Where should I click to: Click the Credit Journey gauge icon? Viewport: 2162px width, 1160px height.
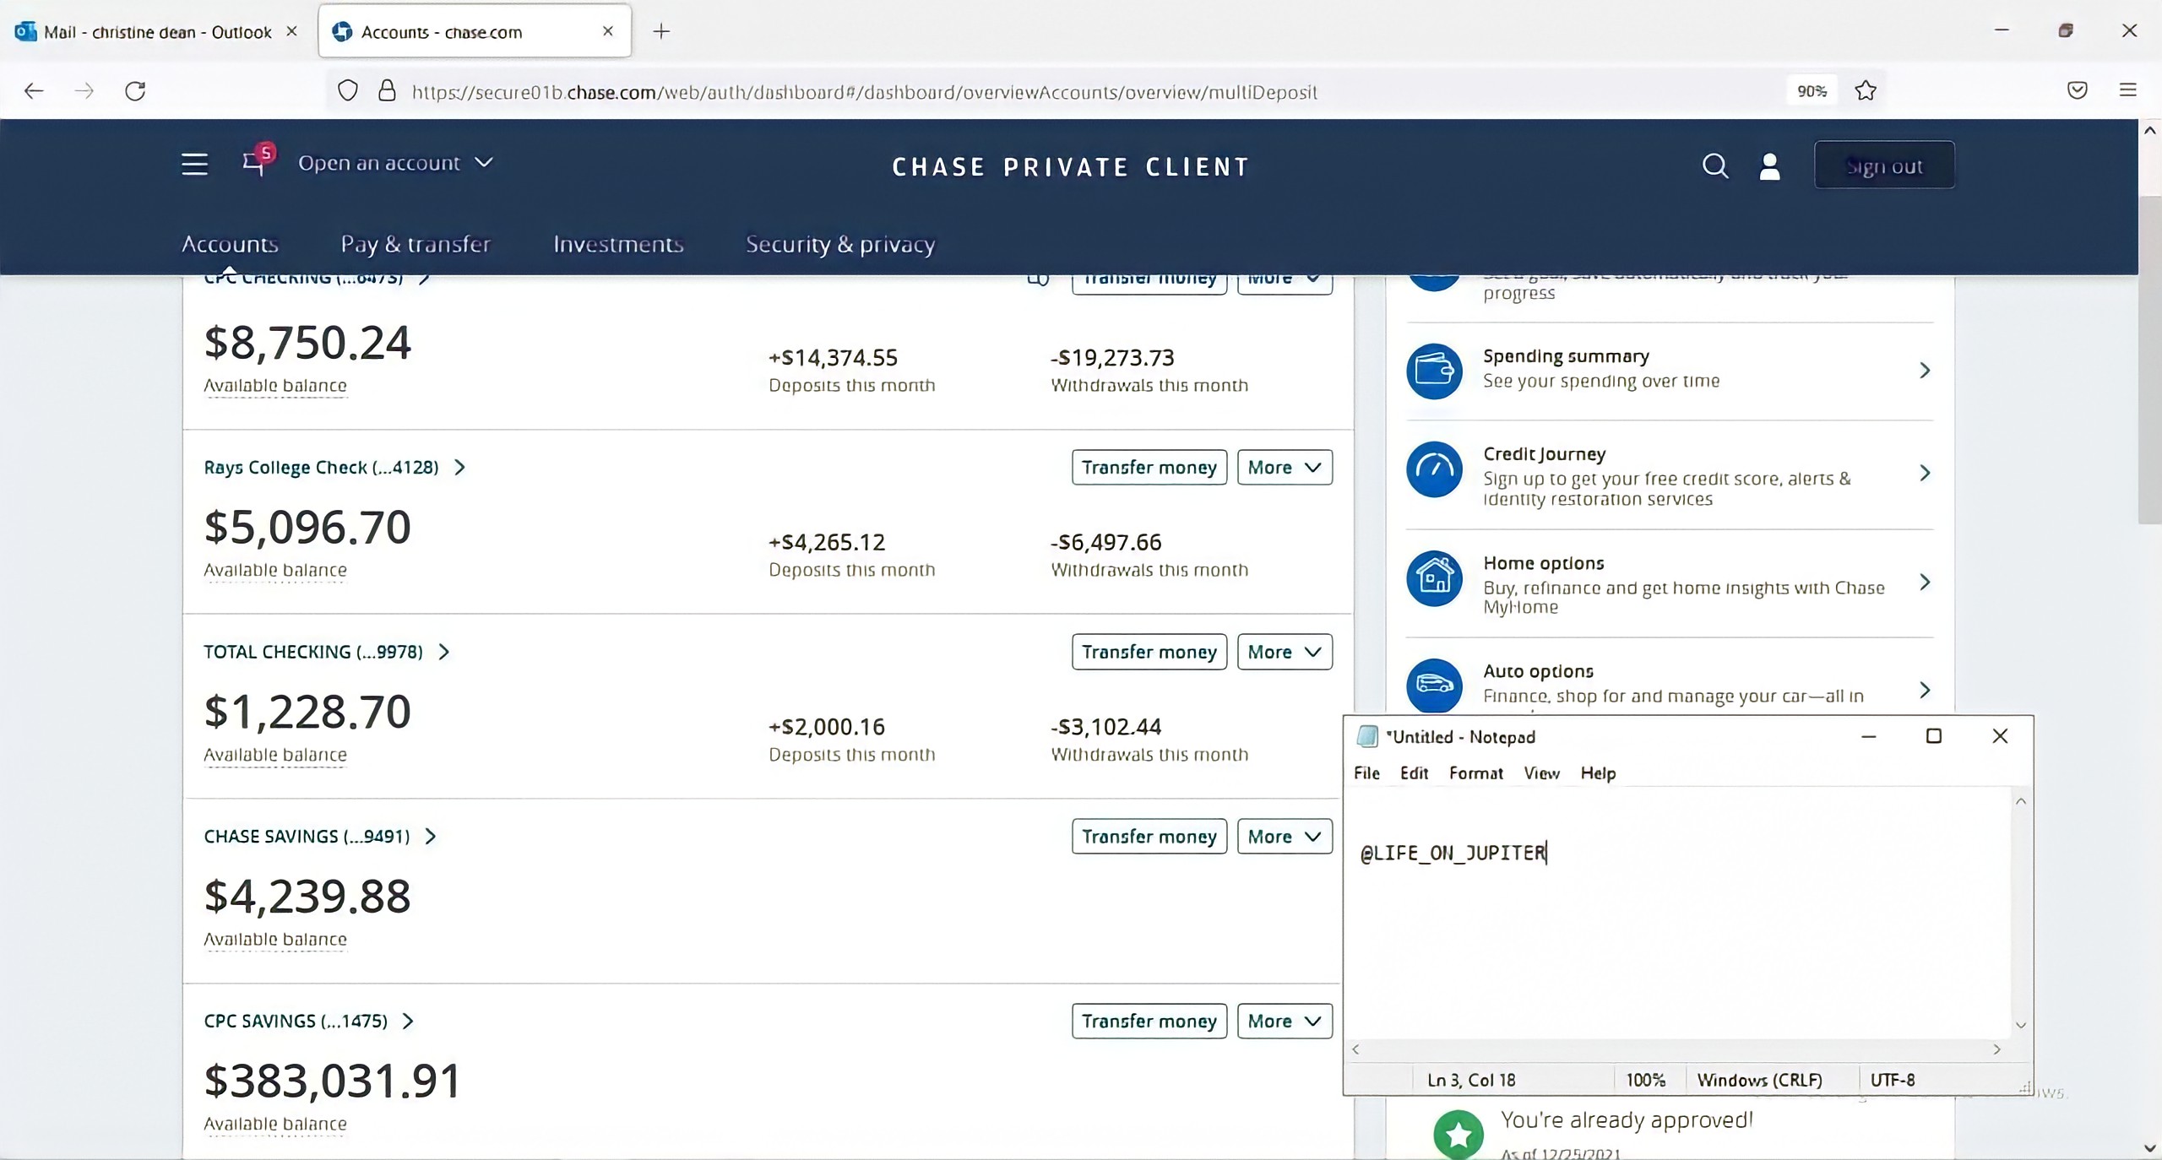[1434, 469]
